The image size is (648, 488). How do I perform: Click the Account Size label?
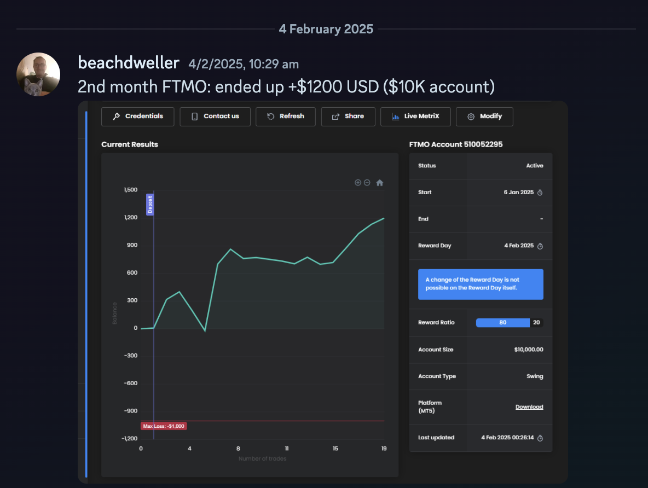click(436, 350)
